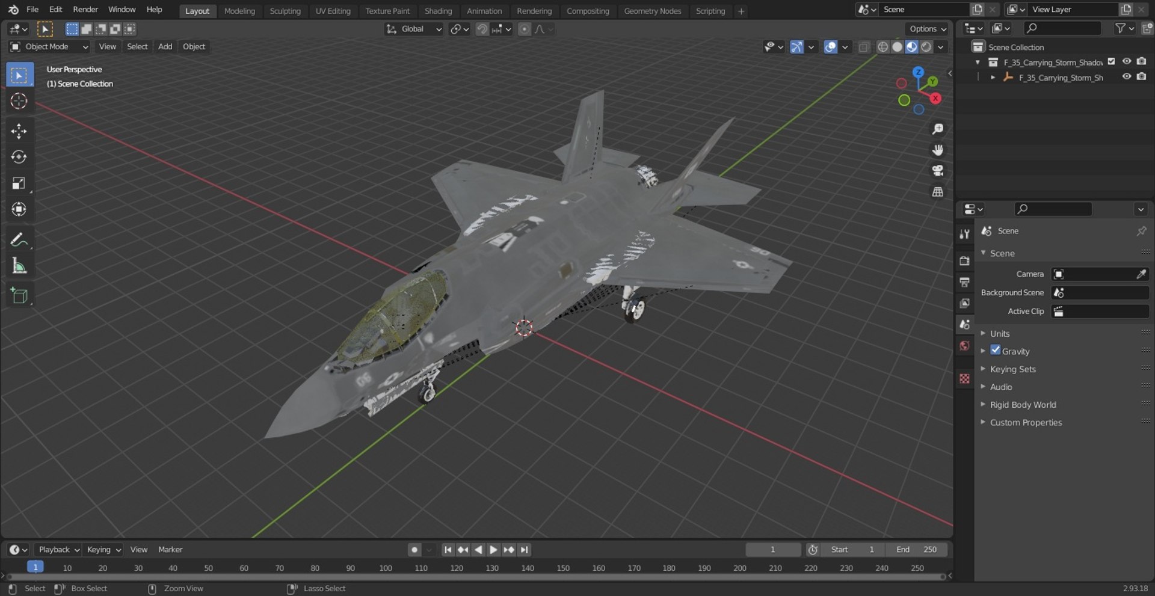Click the End frame 250 field
The height and width of the screenshot is (596, 1155).
(917, 550)
